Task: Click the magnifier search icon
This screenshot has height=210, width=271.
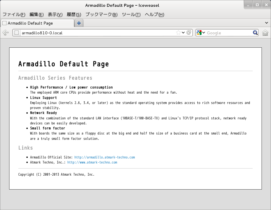Action: pyautogui.click(x=255, y=33)
